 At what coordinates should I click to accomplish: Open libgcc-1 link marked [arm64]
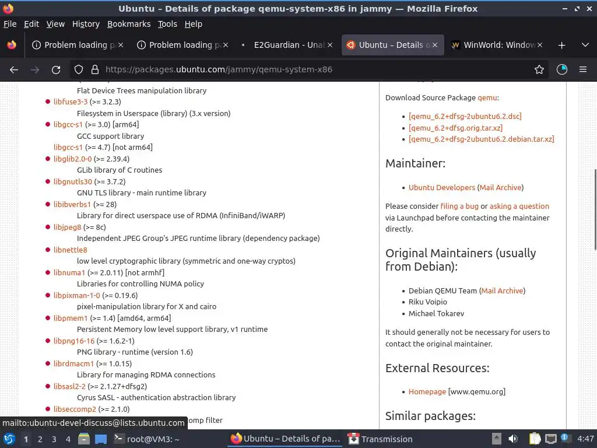click(68, 125)
